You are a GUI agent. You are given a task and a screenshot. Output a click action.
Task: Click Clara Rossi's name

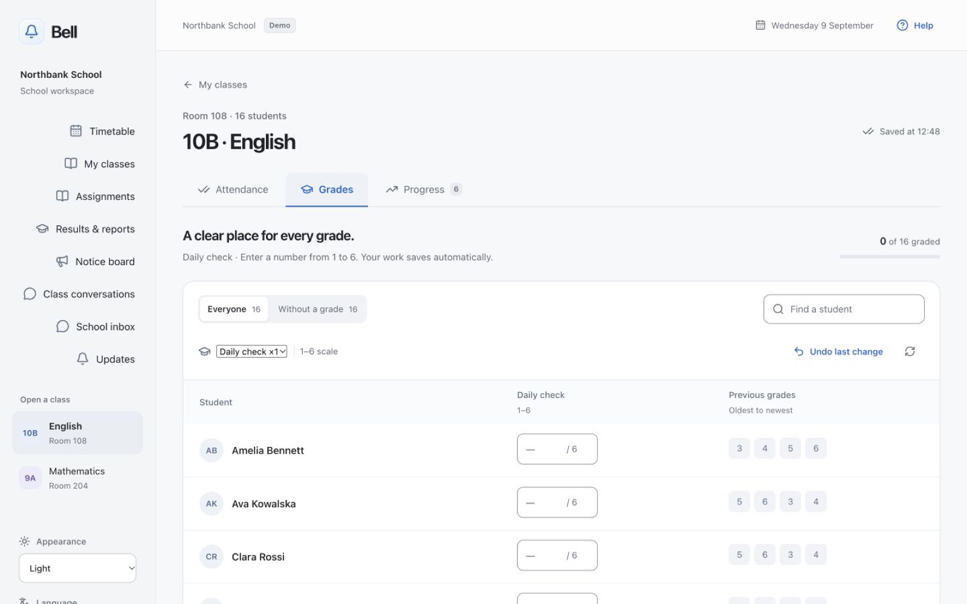click(x=258, y=557)
